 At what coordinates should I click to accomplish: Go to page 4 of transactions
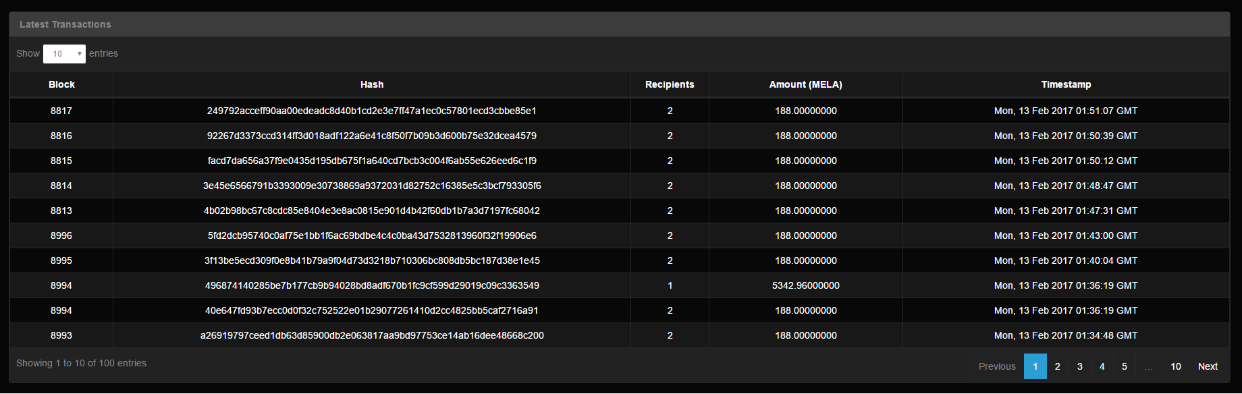(x=1102, y=366)
